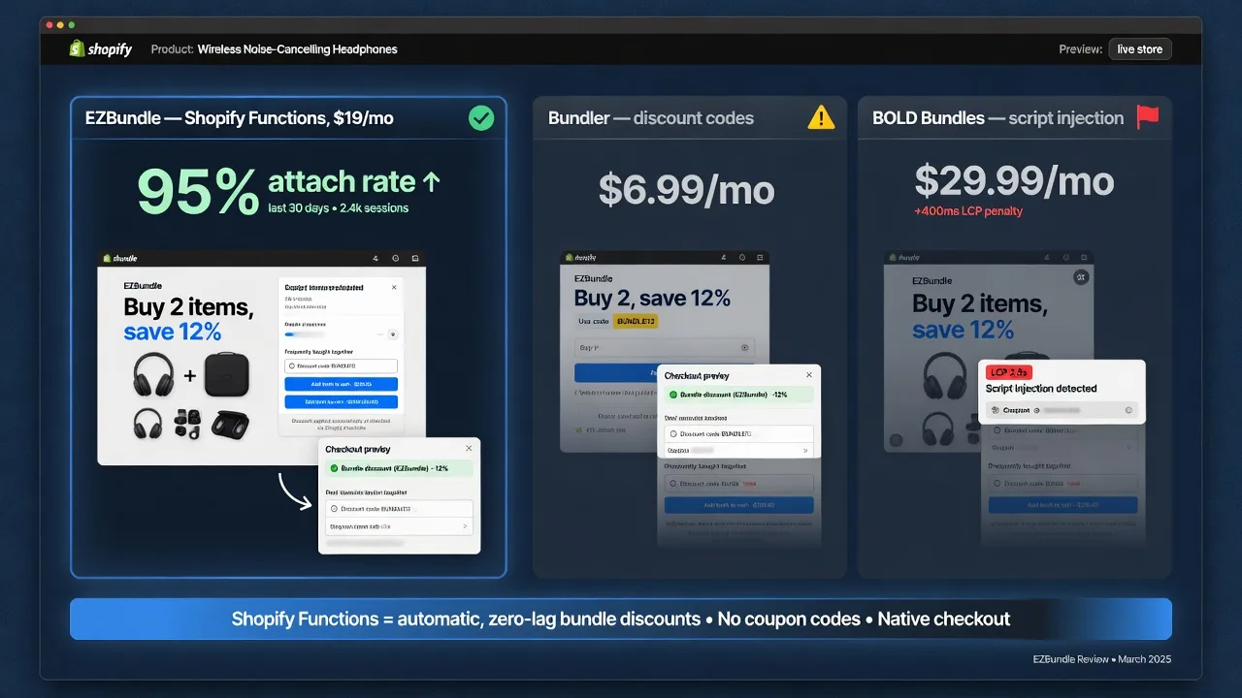This screenshot has width=1242, height=698.
Task: Click '95%' attach rate figure
Action: pyautogui.click(x=198, y=192)
